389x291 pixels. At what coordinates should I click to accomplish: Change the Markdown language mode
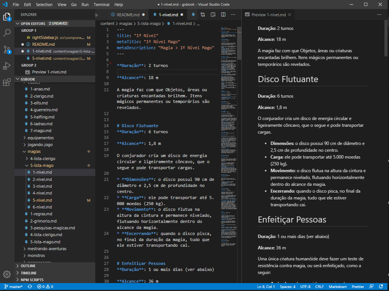coord(337,287)
